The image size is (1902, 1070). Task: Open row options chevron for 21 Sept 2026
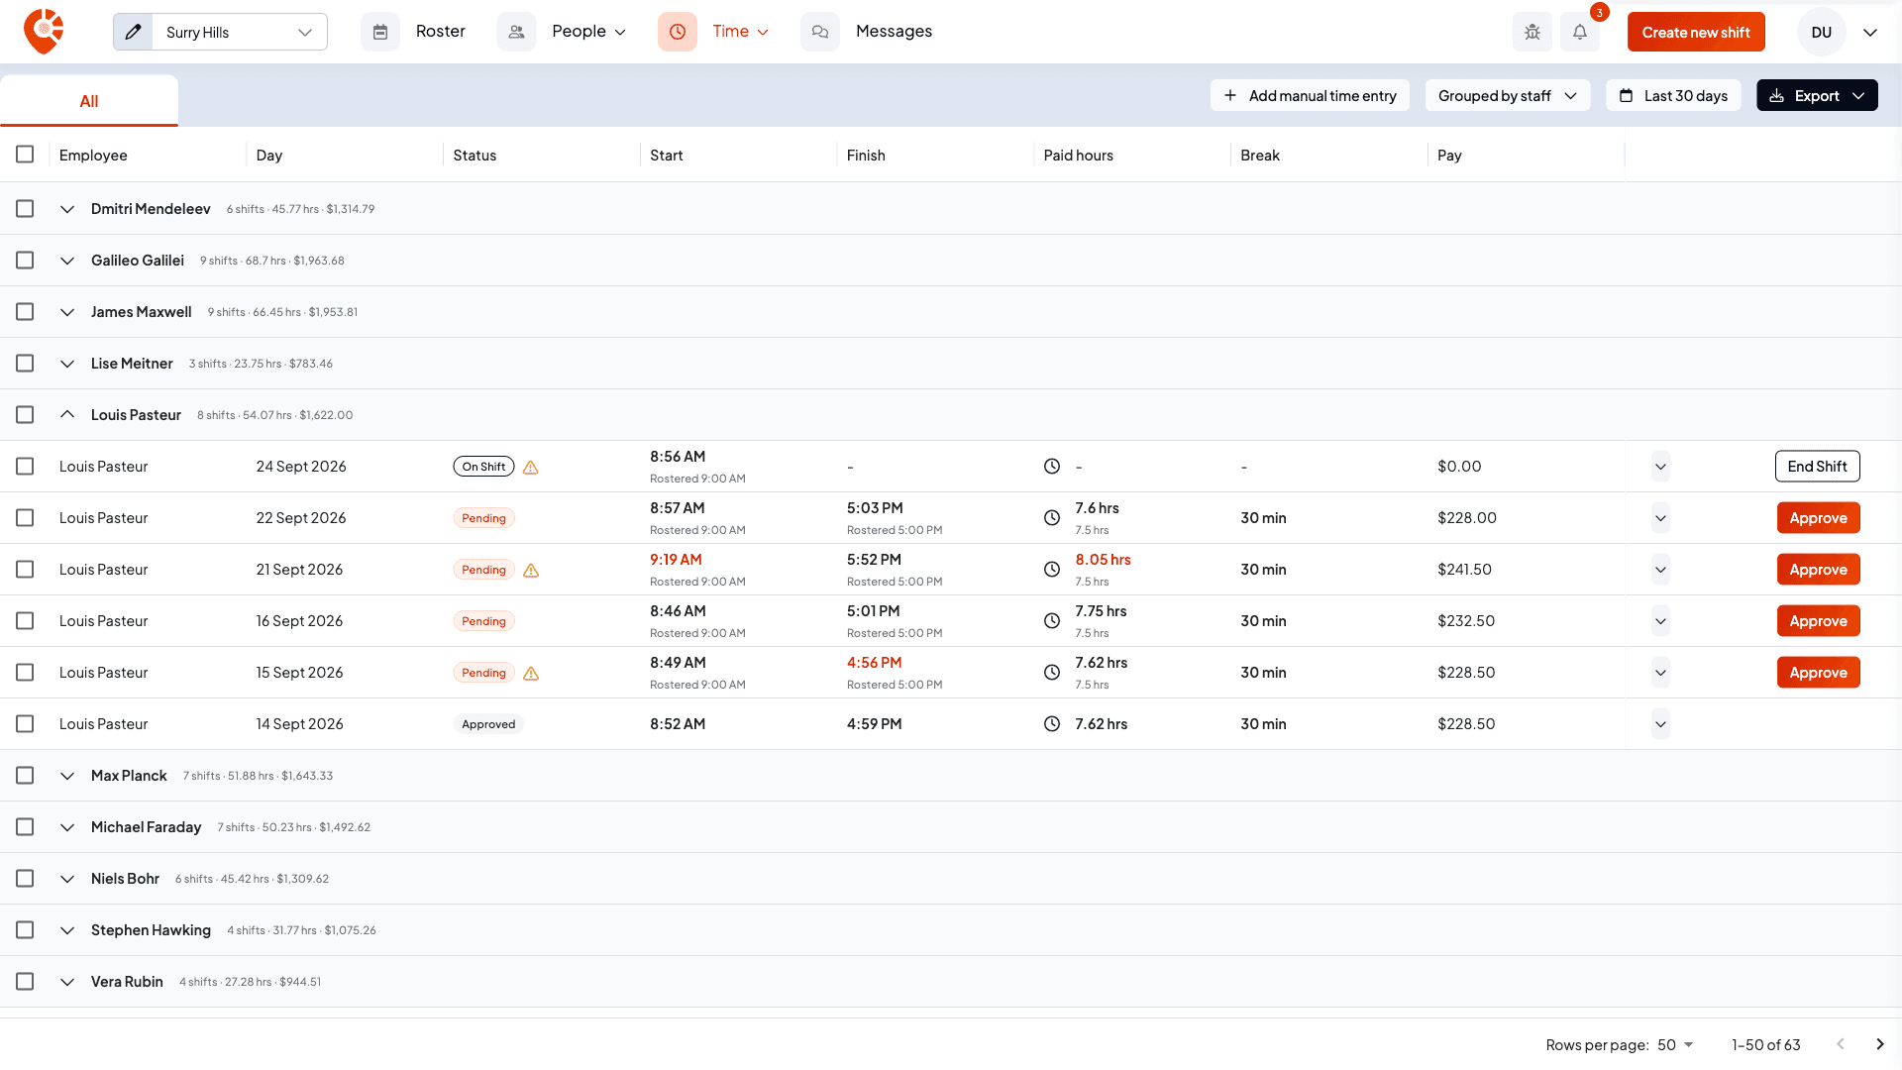1660,570
